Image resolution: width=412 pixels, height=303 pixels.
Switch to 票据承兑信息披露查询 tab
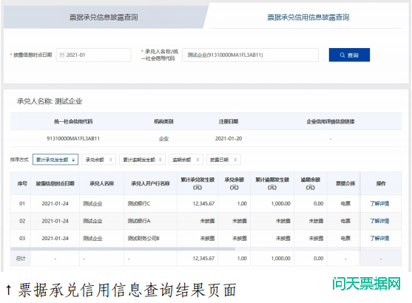pos(104,17)
